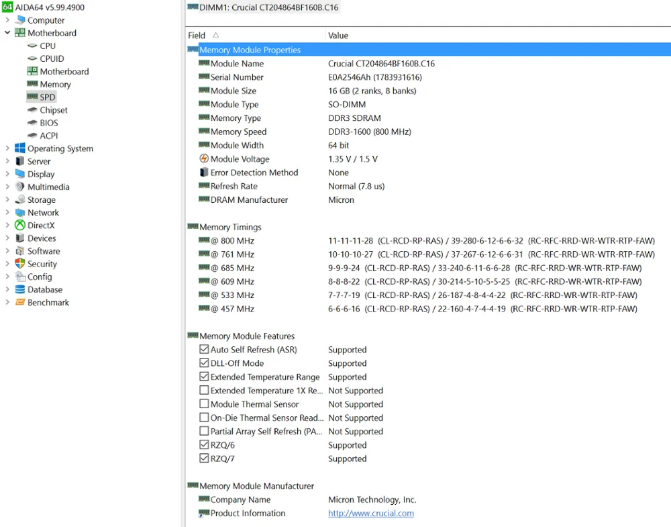Screen dimensions: 671x527
Task: Select the Chipset icon
Action: pyautogui.click(x=32, y=109)
